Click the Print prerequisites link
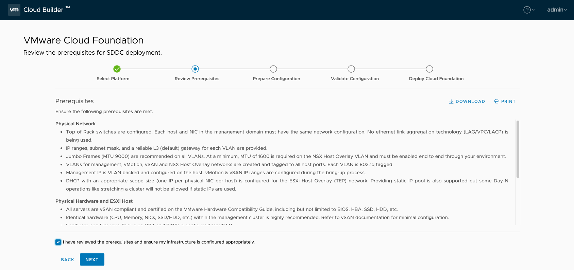574x270 pixels. [x=505, y=102]
